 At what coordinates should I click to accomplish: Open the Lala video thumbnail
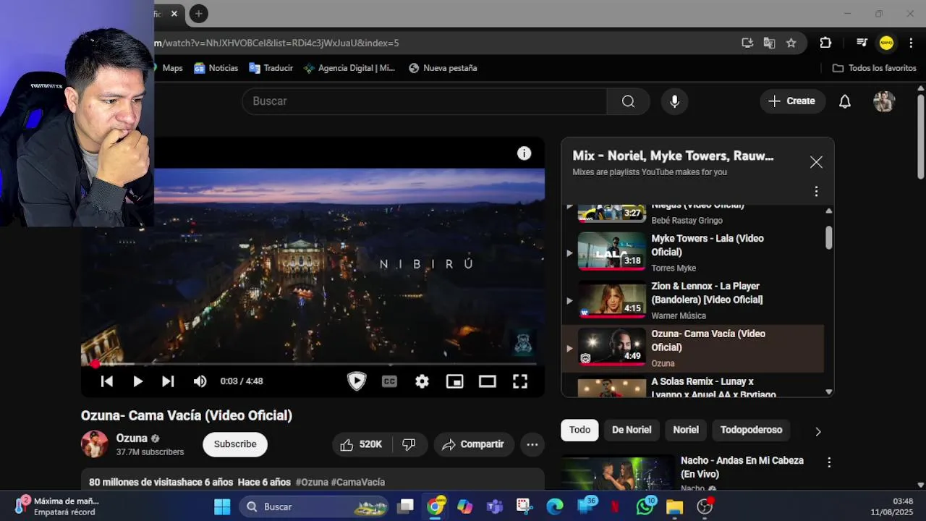coord(611,250)
